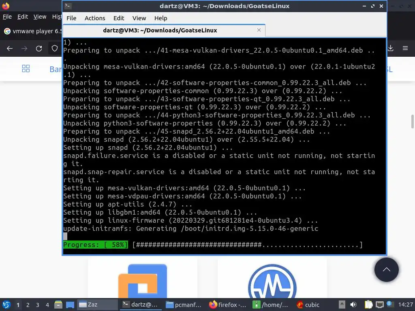Click the update-initramfs output line
Viewport: 415px width, 311px height.
coord(190,228)
